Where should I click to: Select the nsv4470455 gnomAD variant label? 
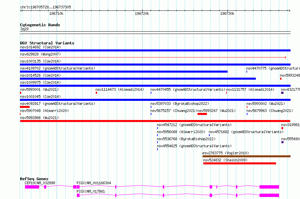pos(188,89)
